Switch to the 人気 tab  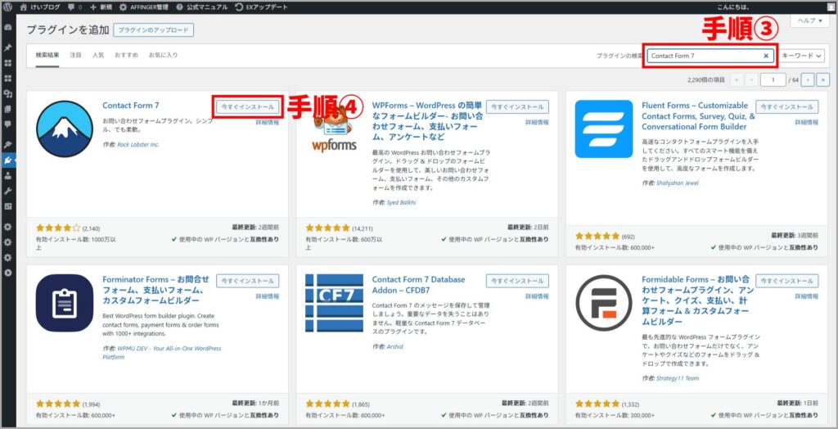point(98,55)
